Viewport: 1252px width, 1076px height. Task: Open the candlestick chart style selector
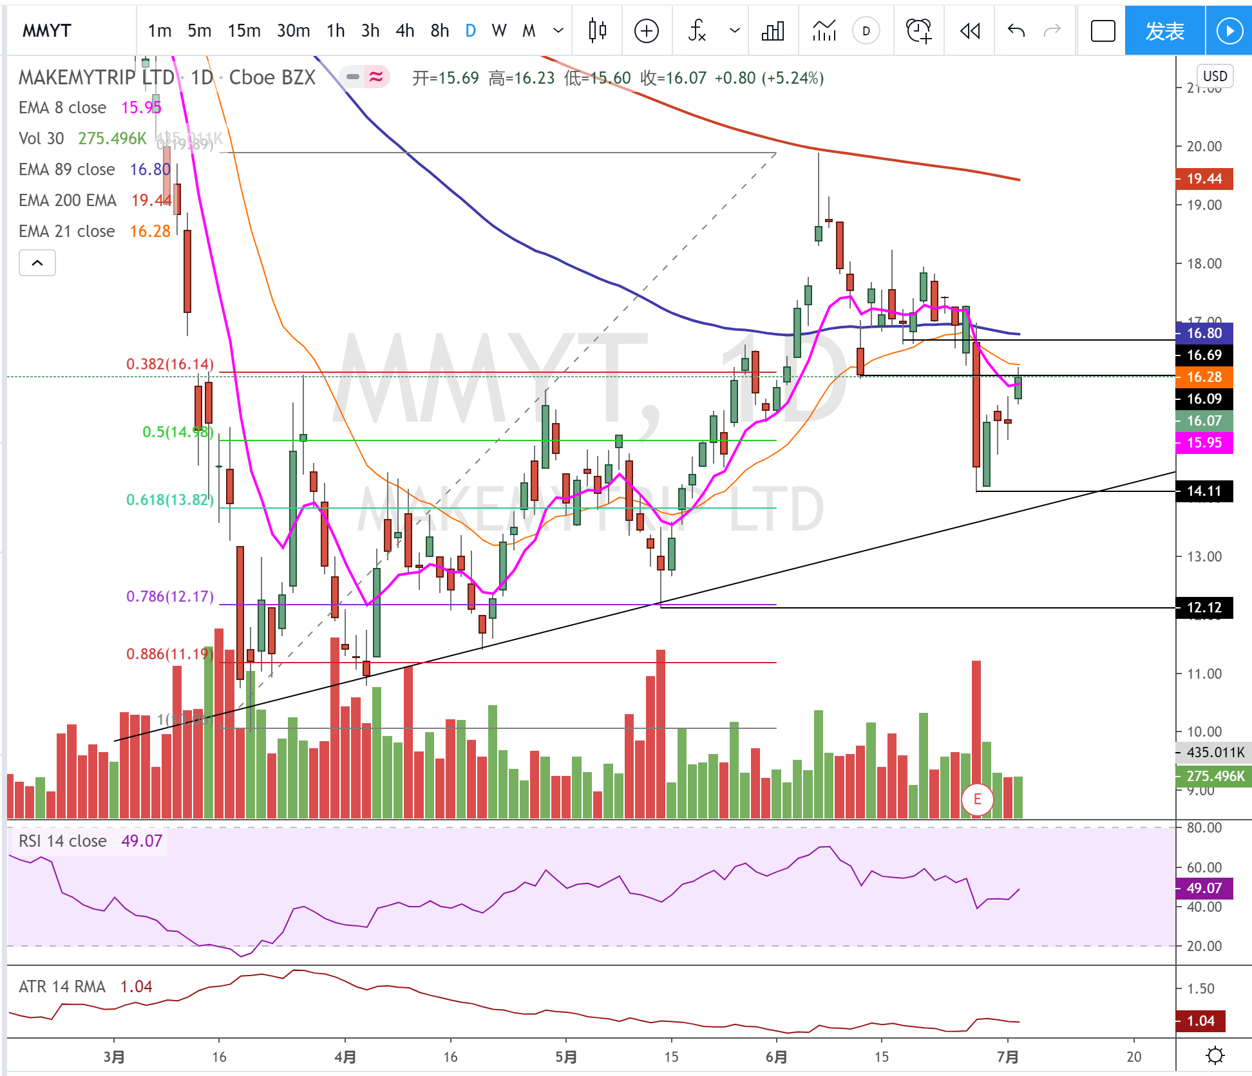(597, 30)
